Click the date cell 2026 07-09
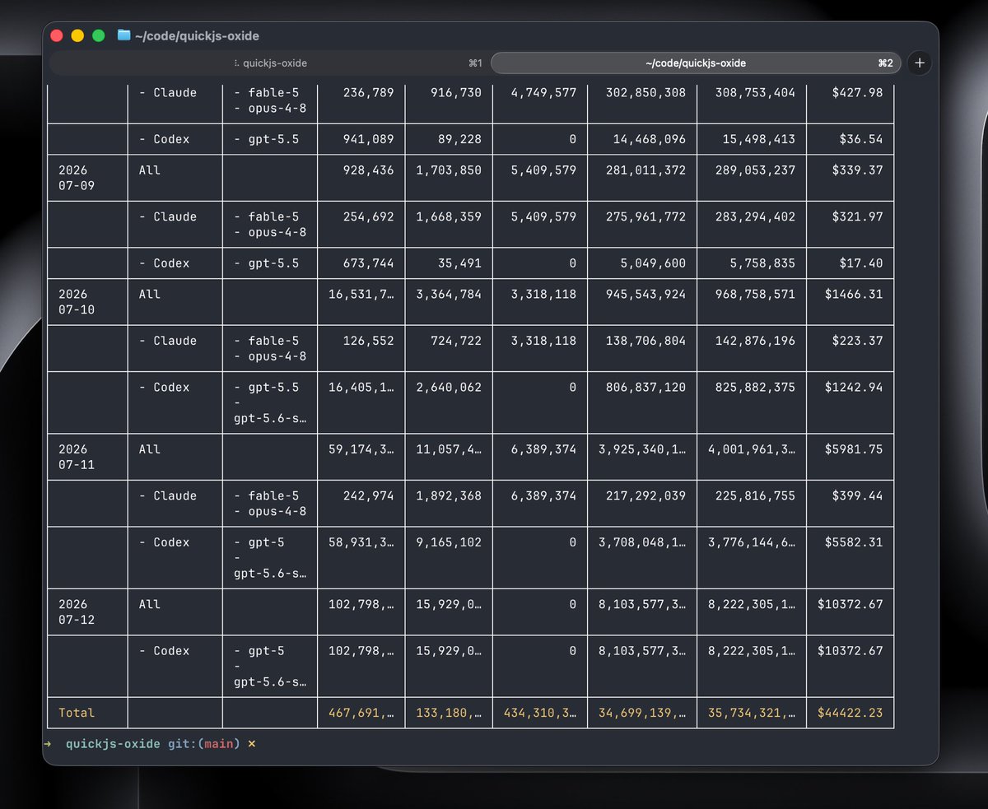The height and width of the screenshot is (809, 988). click(77, 178)
